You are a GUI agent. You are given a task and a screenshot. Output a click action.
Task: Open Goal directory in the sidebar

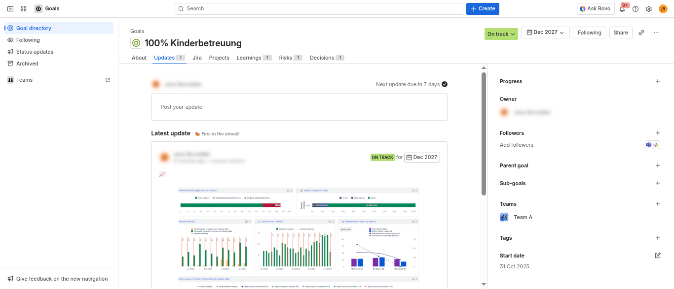[x=59, y=28]
